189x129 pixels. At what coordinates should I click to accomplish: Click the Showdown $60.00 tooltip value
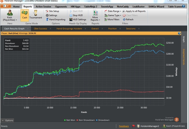coord(25,43)
